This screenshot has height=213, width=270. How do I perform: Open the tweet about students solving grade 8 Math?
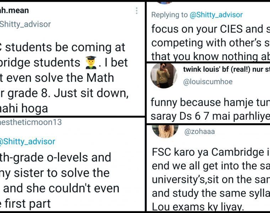64,78
